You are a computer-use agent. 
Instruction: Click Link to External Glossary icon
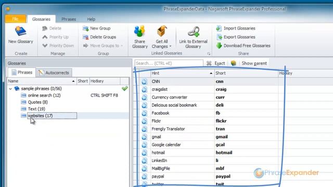(193, 32)
